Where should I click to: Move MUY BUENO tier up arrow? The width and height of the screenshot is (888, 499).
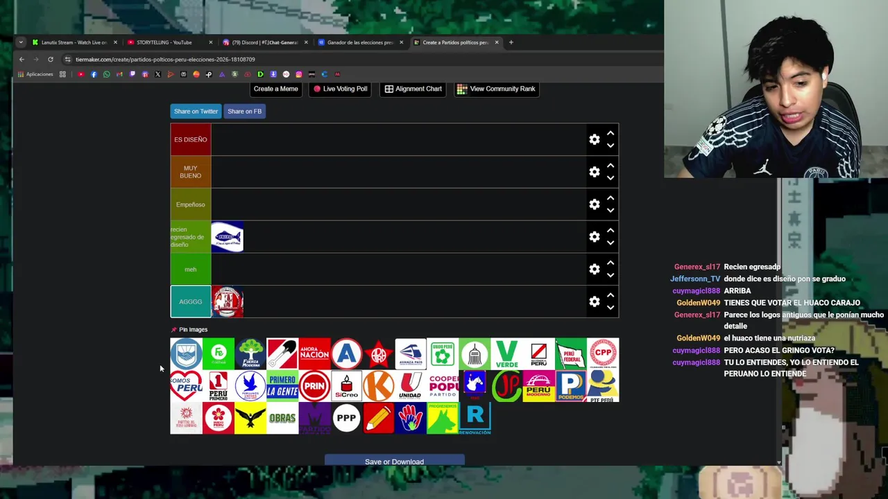tap(610, 166)
